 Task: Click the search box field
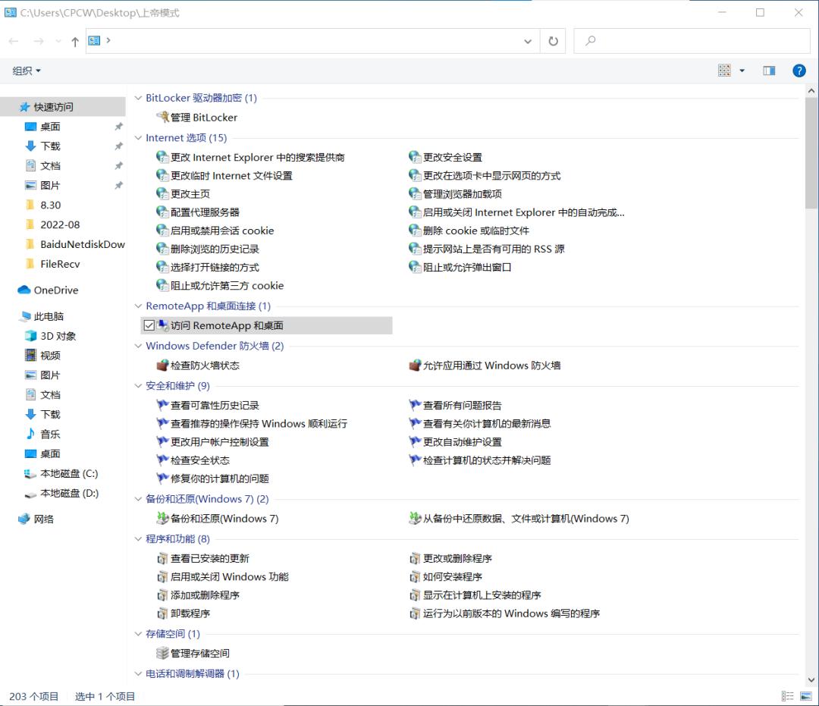[x=692, y=41]
